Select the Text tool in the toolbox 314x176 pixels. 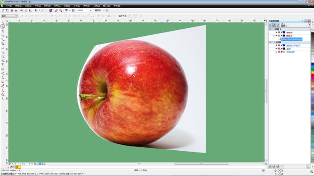point(3,64)
